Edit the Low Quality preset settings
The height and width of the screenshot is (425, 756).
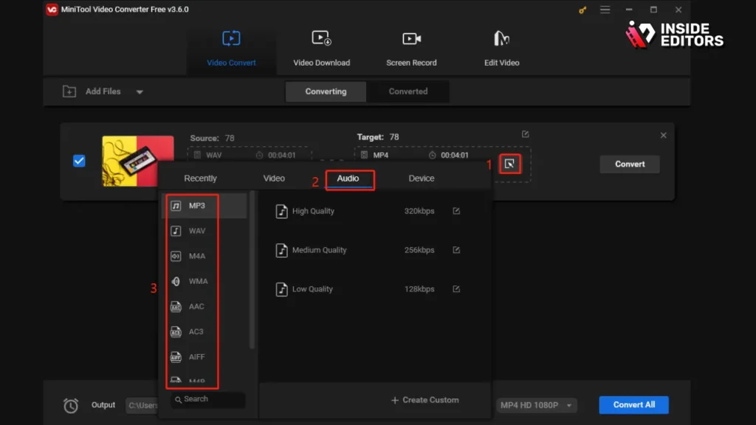point(456,289)
